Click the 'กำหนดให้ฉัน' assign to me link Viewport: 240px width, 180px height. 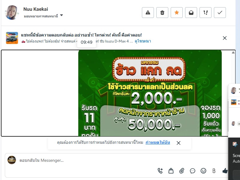point(158,142)
